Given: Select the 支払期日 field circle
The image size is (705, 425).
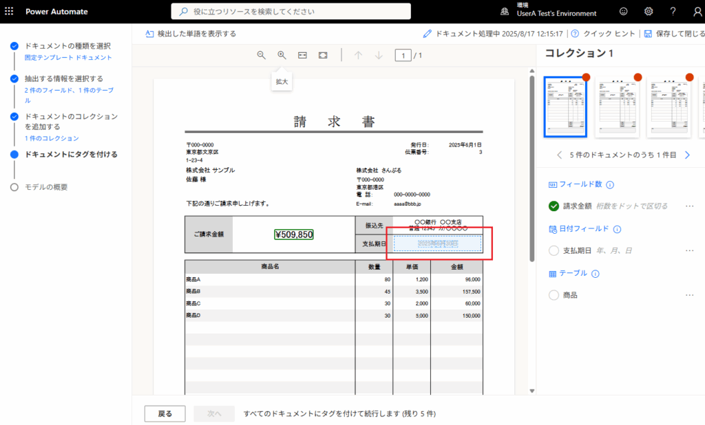Looking at the screenshot, I should [554, 251].
